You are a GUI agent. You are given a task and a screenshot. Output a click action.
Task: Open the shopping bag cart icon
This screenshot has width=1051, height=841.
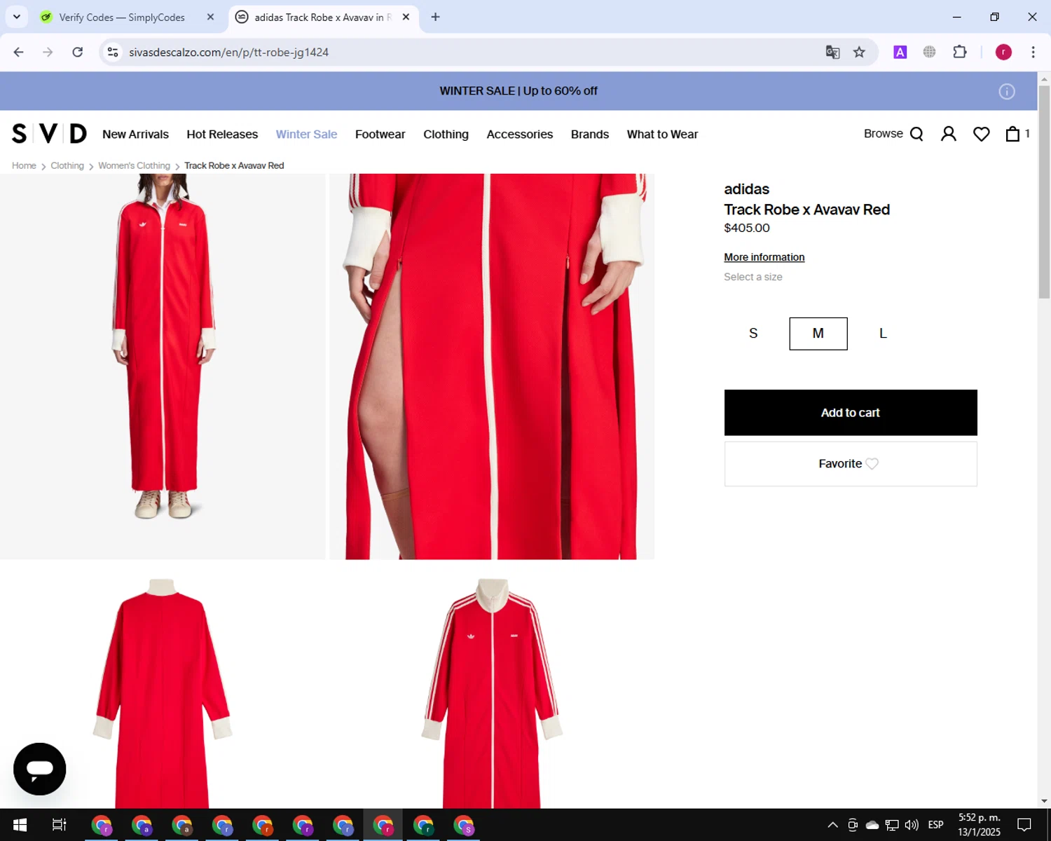[x=1012, y=134]
